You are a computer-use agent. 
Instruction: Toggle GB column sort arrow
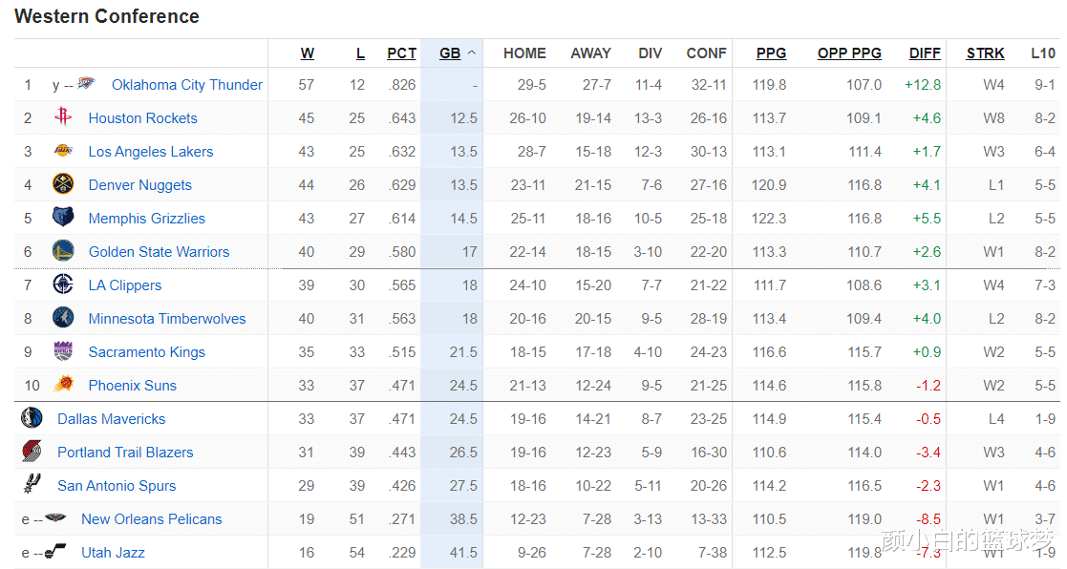tap(472, 53)
